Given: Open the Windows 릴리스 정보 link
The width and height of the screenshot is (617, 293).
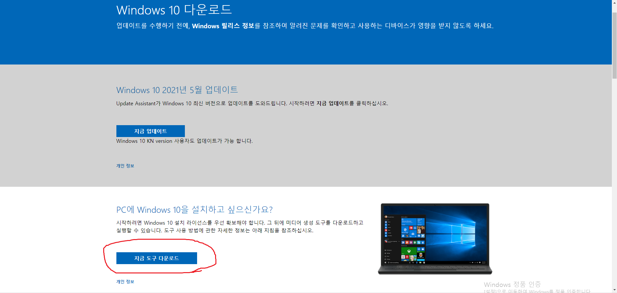Looking at the screenshot, I should click(223, 26).
